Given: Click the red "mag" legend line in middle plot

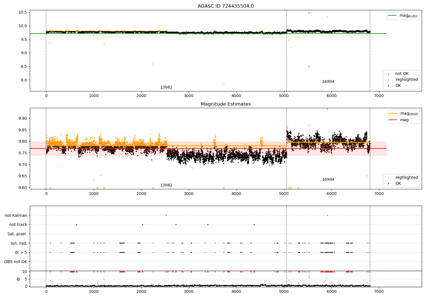Looking at the screenshot, I should 393,120.
